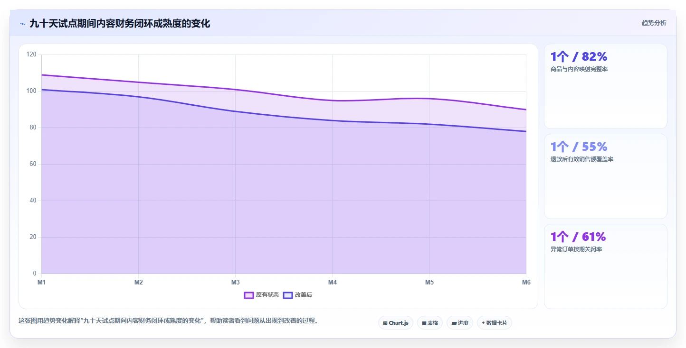Open the 异常订单按期关闭率 card
The image size is (686, 348).
(606, 266)
